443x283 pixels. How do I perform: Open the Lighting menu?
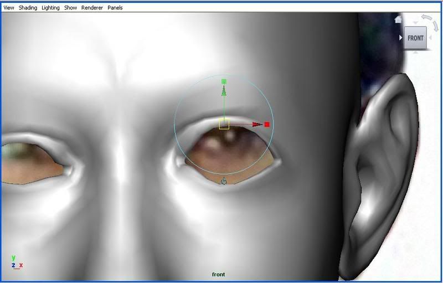50,8
